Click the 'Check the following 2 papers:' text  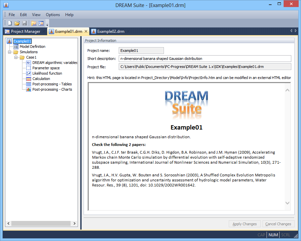(119, 145)
